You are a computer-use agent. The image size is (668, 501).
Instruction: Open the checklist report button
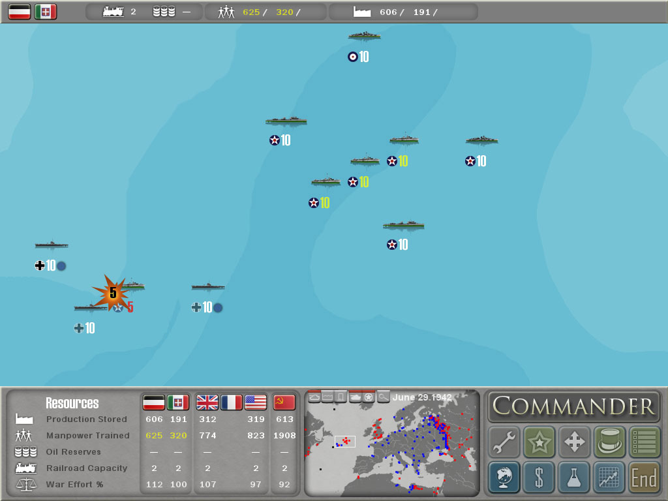[644, 442]
